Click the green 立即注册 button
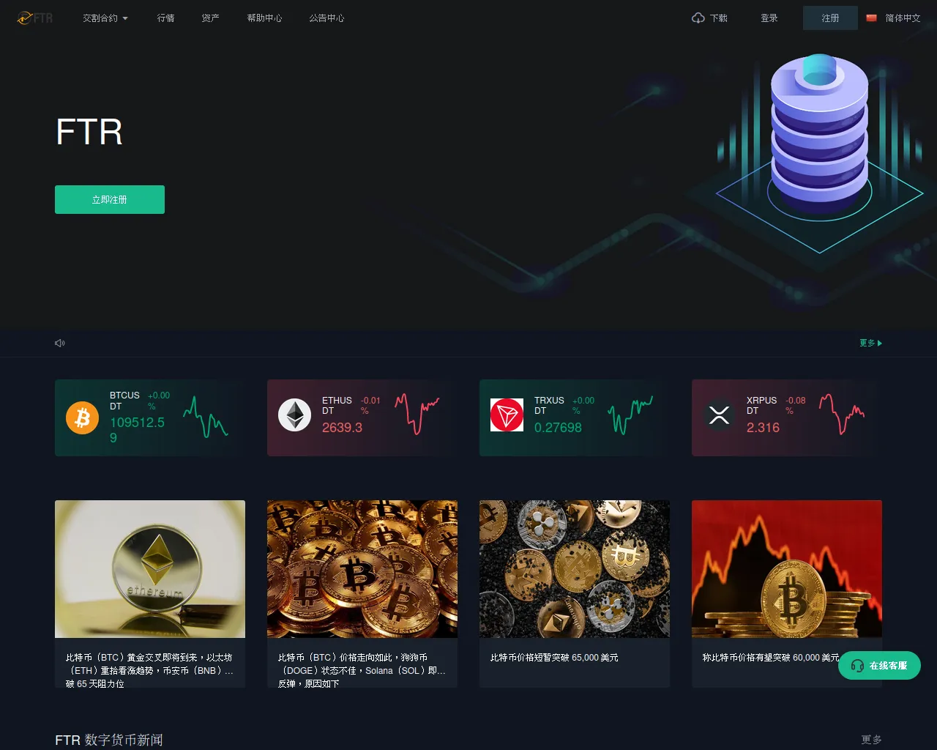 110,199
